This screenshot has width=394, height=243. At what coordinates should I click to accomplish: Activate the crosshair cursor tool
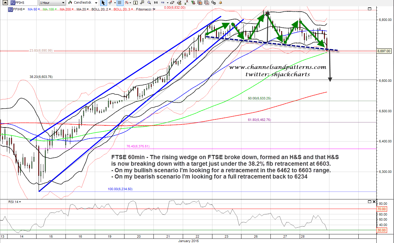tap(110, 3)
